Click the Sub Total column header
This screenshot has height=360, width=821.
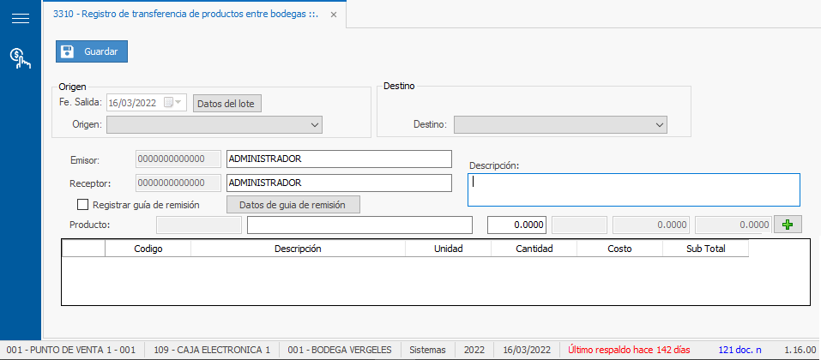pyautogui.click(x=706, y=249)
